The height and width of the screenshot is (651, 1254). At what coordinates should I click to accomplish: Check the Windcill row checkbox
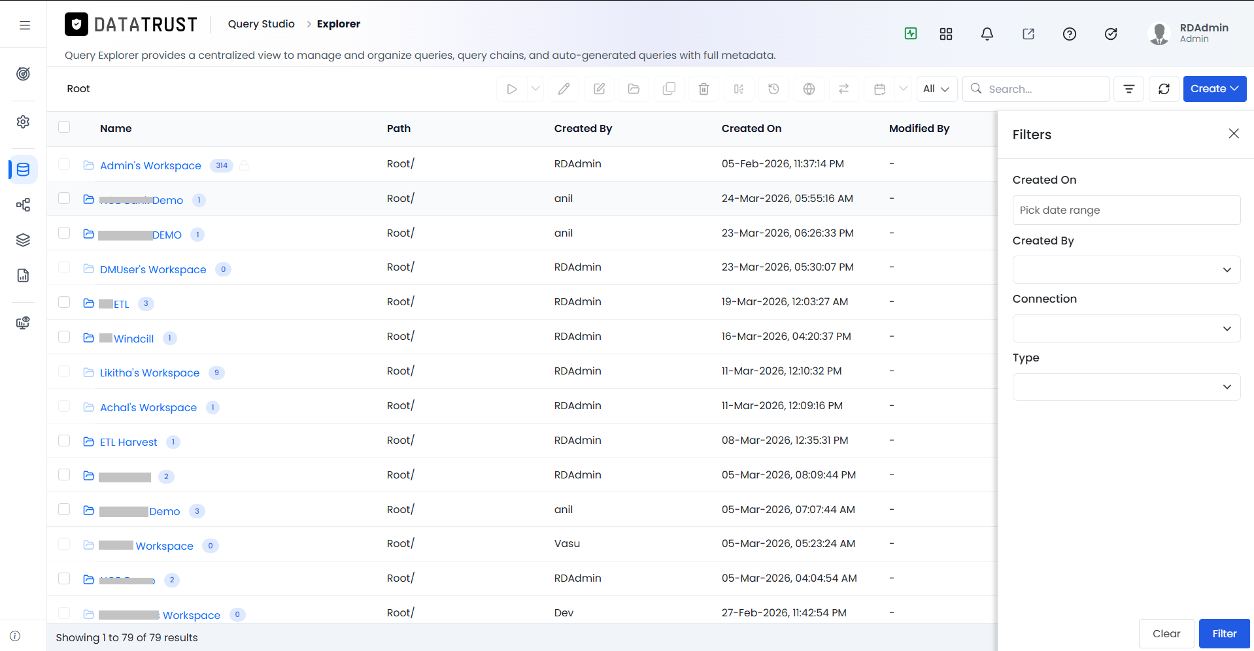click(x=64, y=337)
